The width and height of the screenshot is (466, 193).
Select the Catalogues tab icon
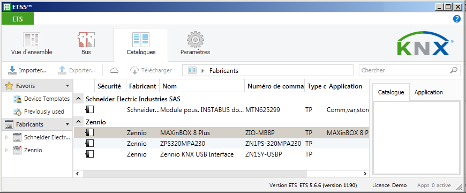tap(141, 40)
